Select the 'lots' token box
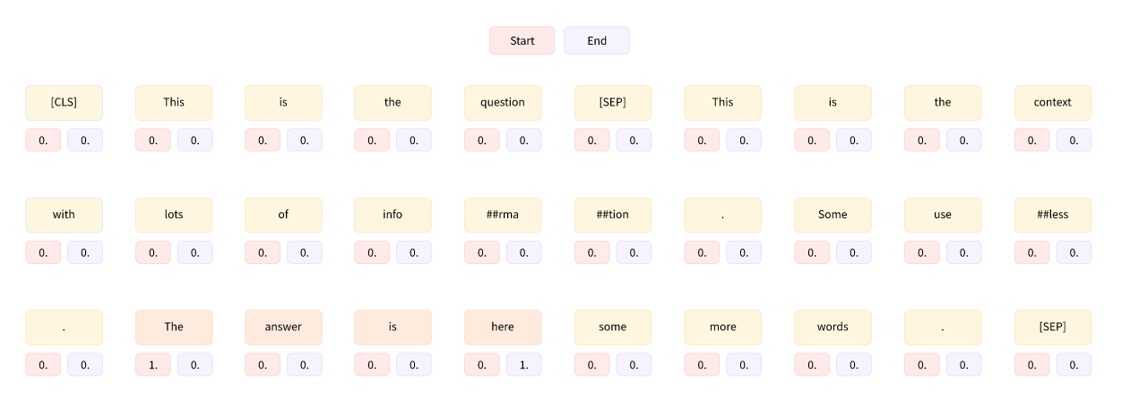1139x416 pixels. pyautogui.click(x=174, y=215)
